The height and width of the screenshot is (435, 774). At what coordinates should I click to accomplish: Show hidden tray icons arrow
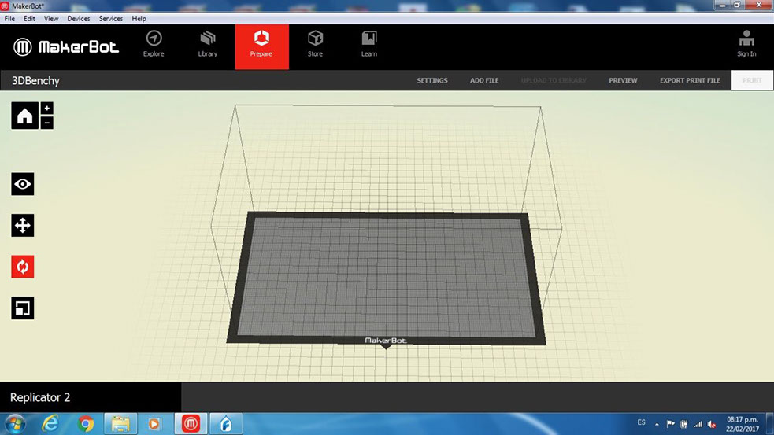tap(657, 424)
